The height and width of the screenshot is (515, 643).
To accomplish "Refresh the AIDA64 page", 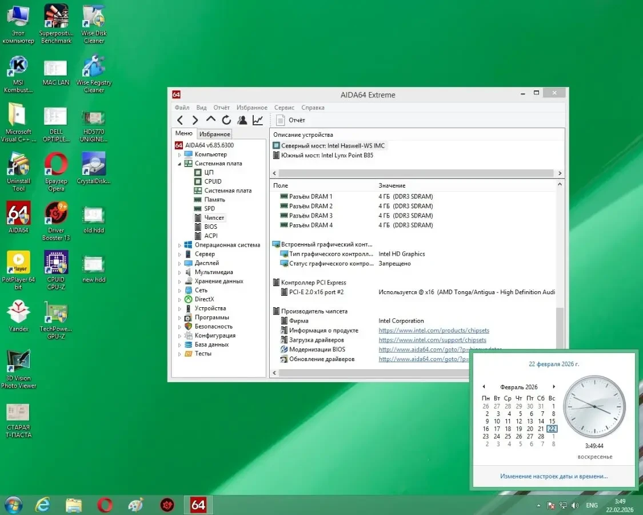I will click(226, 120).
